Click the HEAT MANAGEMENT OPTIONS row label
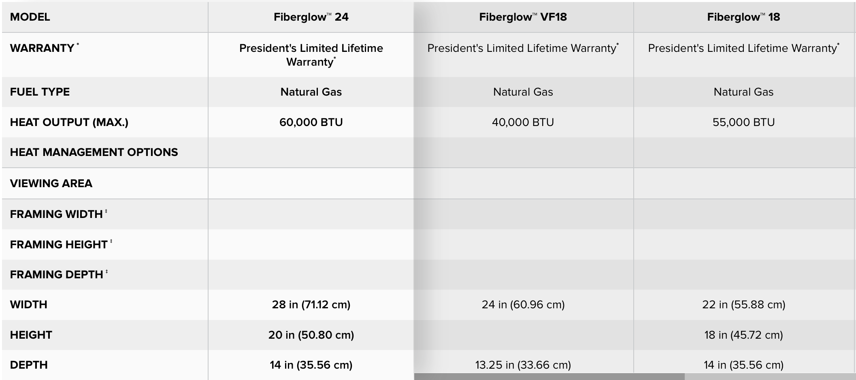Viewport: 856px width, 380px height. [94, 152]
